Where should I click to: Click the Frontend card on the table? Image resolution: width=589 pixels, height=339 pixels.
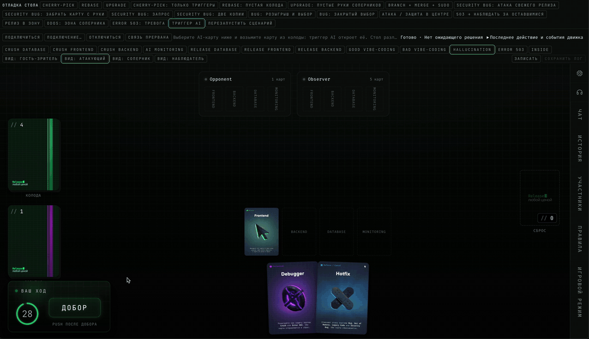point(261,232)
